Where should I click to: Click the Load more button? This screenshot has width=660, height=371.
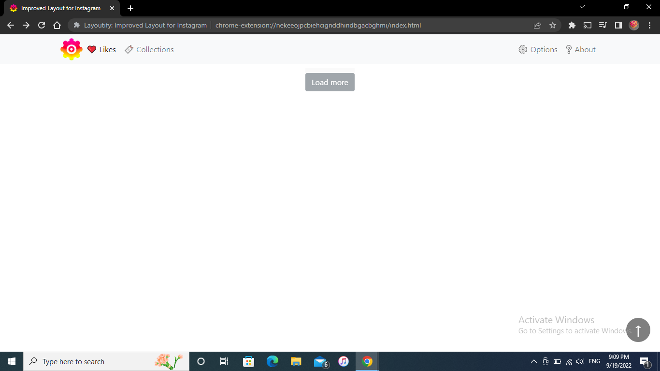click(330, 82)
